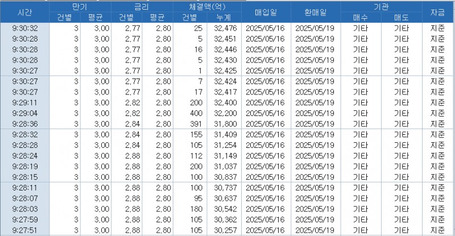Select the time cell 9:29:11

(25, 103)
